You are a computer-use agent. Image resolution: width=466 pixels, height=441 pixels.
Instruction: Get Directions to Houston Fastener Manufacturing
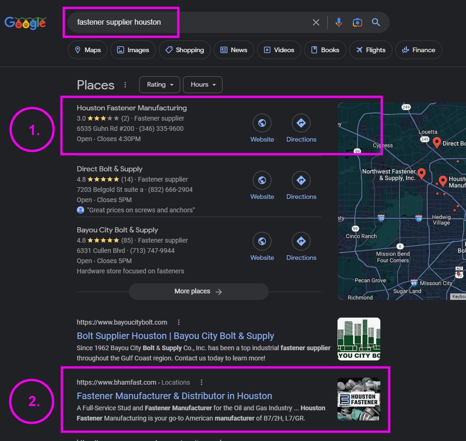(301, 128)
